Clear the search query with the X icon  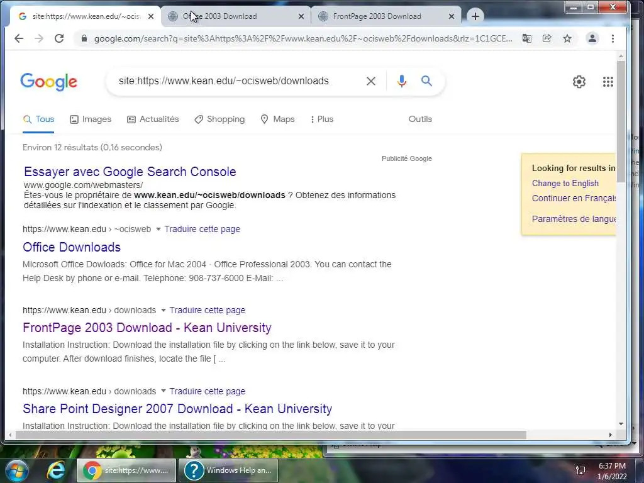pyautogui.click(x=371, y=81)
